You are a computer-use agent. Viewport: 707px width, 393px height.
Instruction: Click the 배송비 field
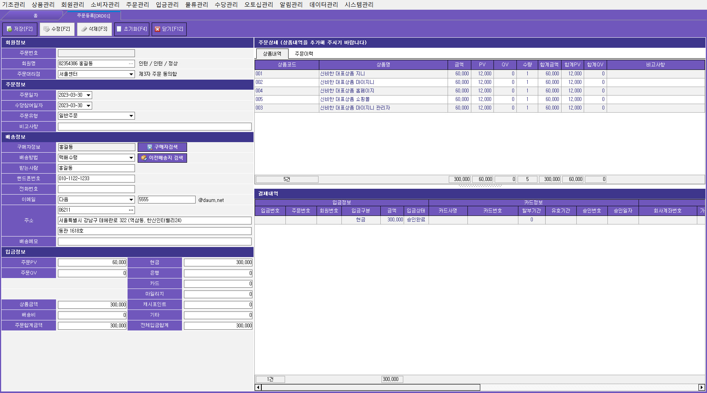tap(92, 315)
